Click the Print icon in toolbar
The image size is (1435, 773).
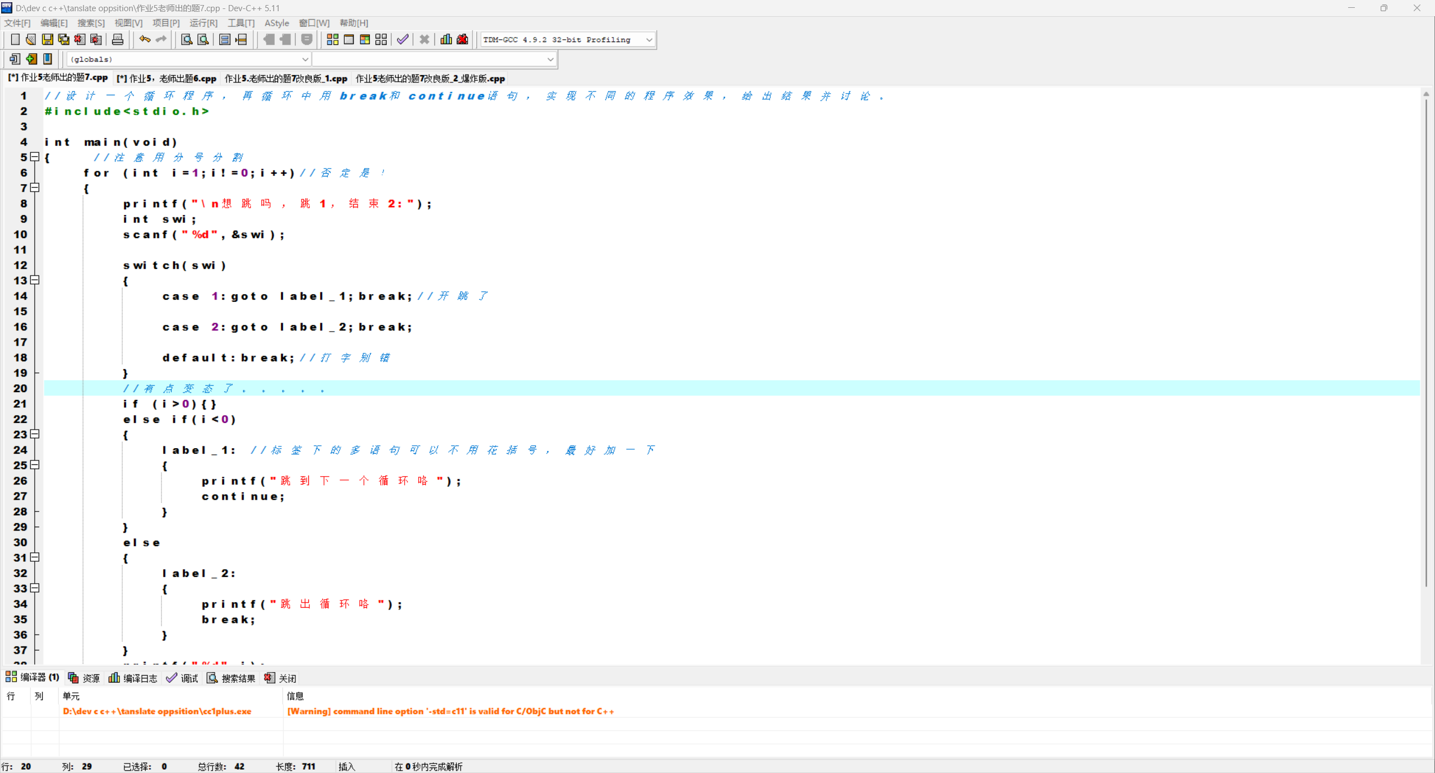118,39
